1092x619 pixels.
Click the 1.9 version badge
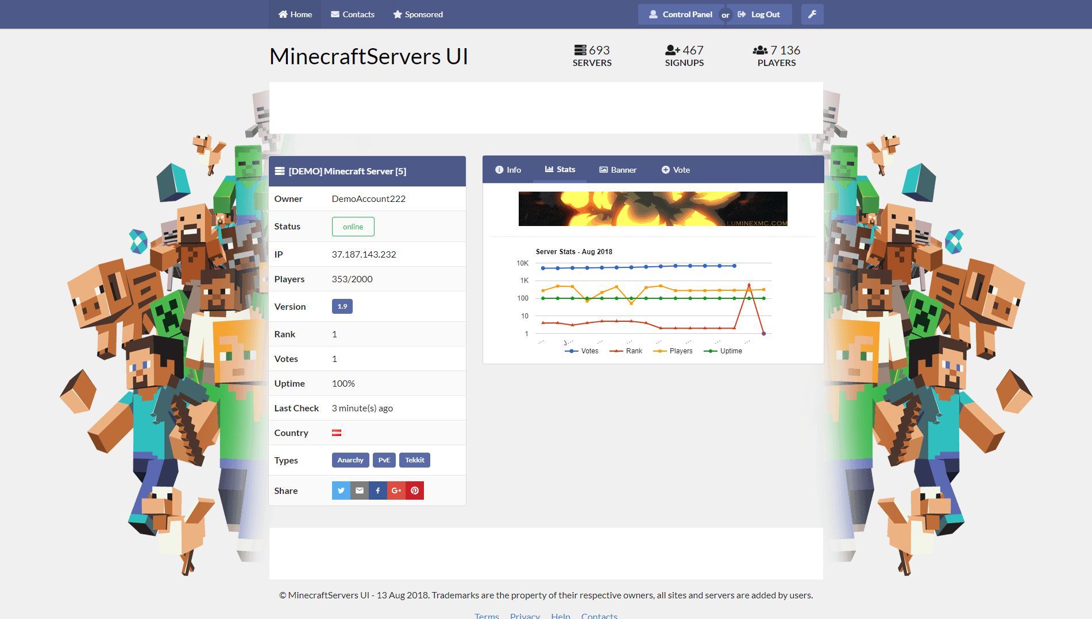tap(342, 306)
